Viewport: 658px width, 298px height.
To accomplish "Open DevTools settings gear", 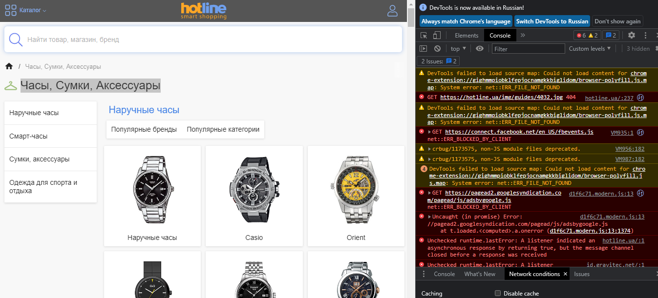I will [631, 35].
